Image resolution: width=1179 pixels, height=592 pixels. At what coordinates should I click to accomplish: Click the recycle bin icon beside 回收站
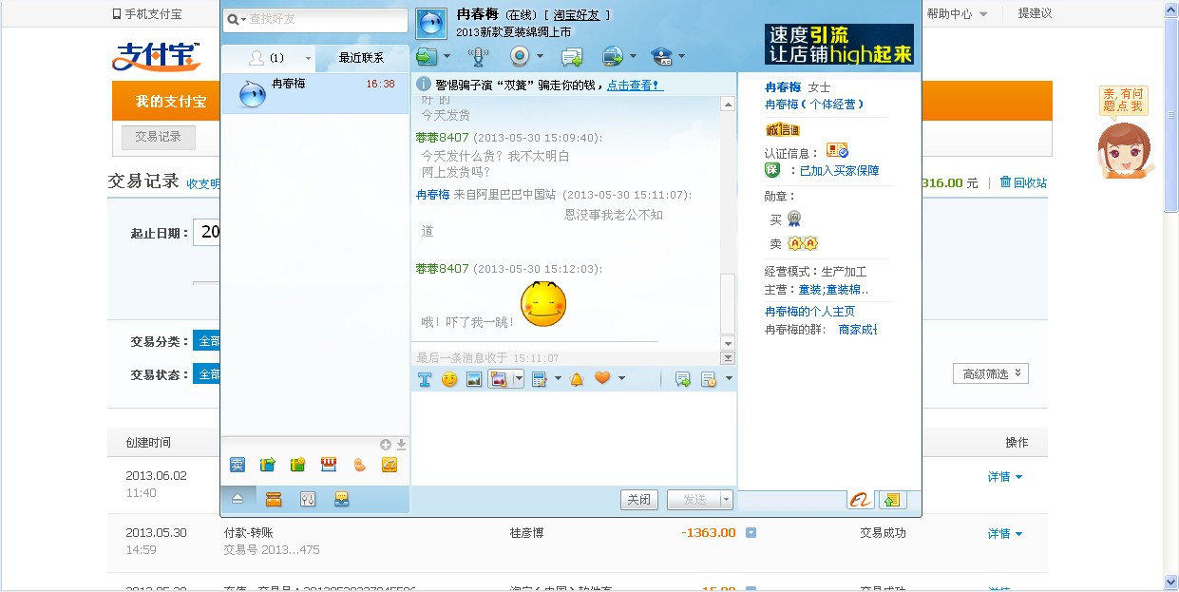point(1005,182)
